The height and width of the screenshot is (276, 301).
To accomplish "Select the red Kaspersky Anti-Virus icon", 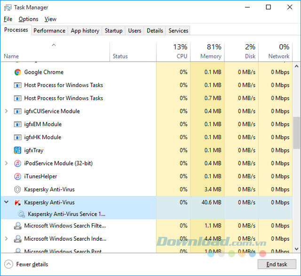I will (17, 202).
